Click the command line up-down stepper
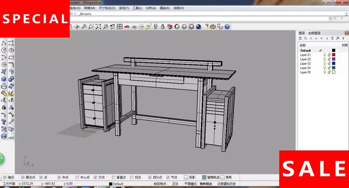 click(330, 18)
